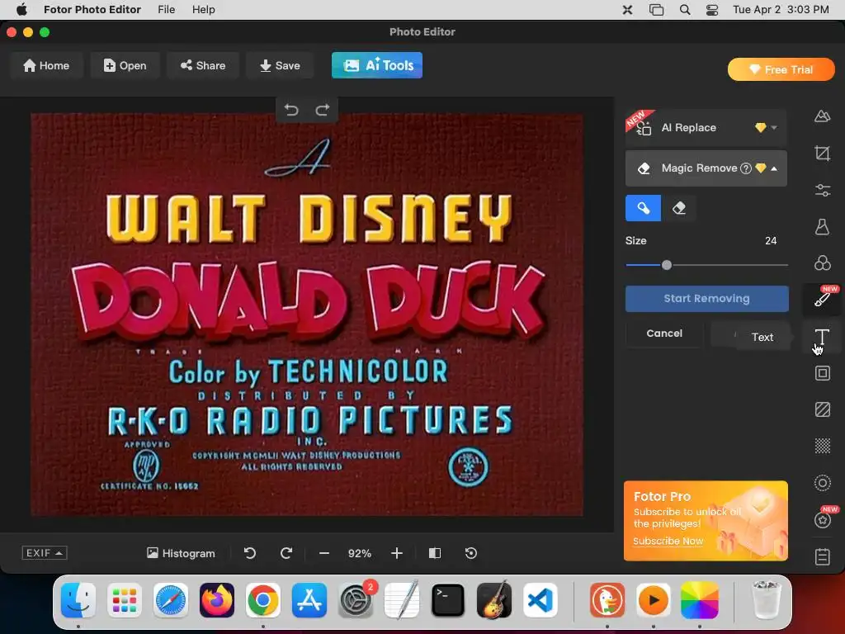Open Visual Studio Code from the dock
Viewport: 845px width, 634px height.
(x=540, y=600)
